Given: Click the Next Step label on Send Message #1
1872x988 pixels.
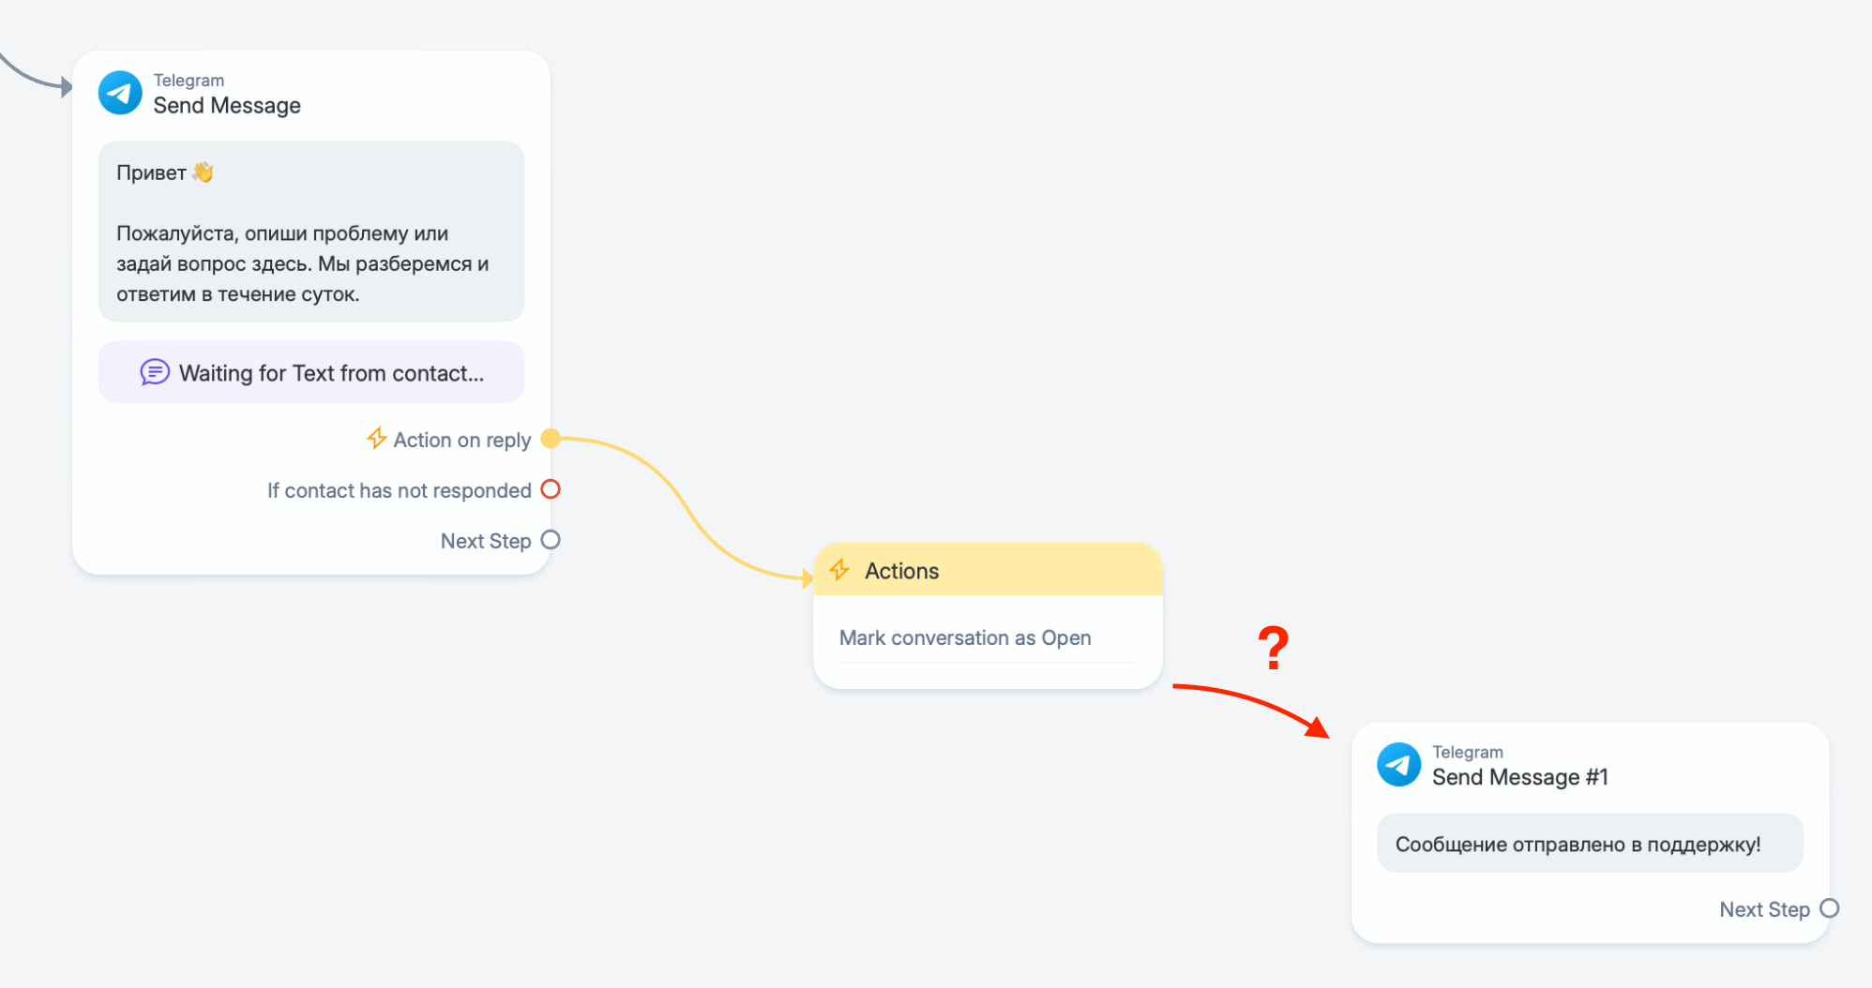Looking at the screenshot, I should click(1765, 909).
